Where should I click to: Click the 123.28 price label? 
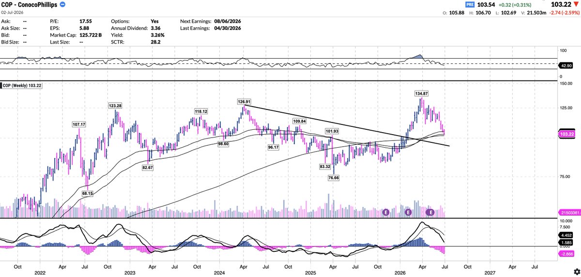(115, 105)
